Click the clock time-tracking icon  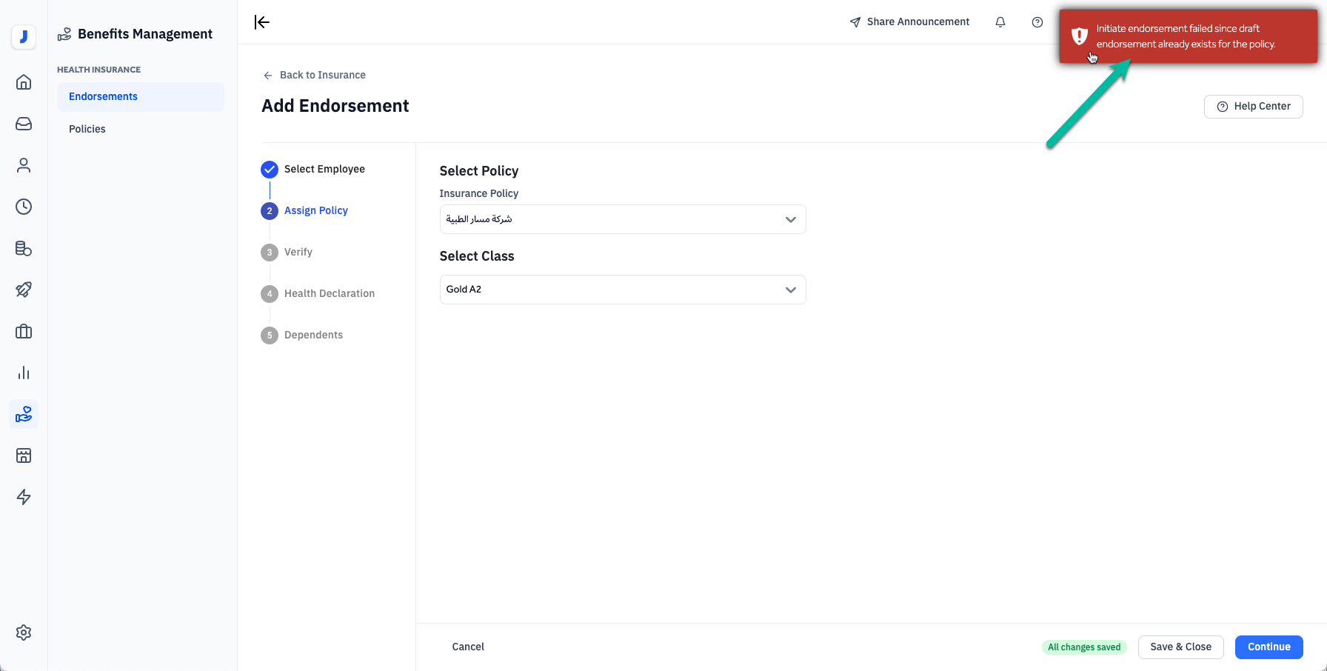[24, 207]
